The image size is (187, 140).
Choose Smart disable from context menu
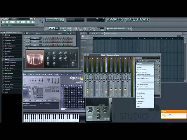click(x=145, y=93)
